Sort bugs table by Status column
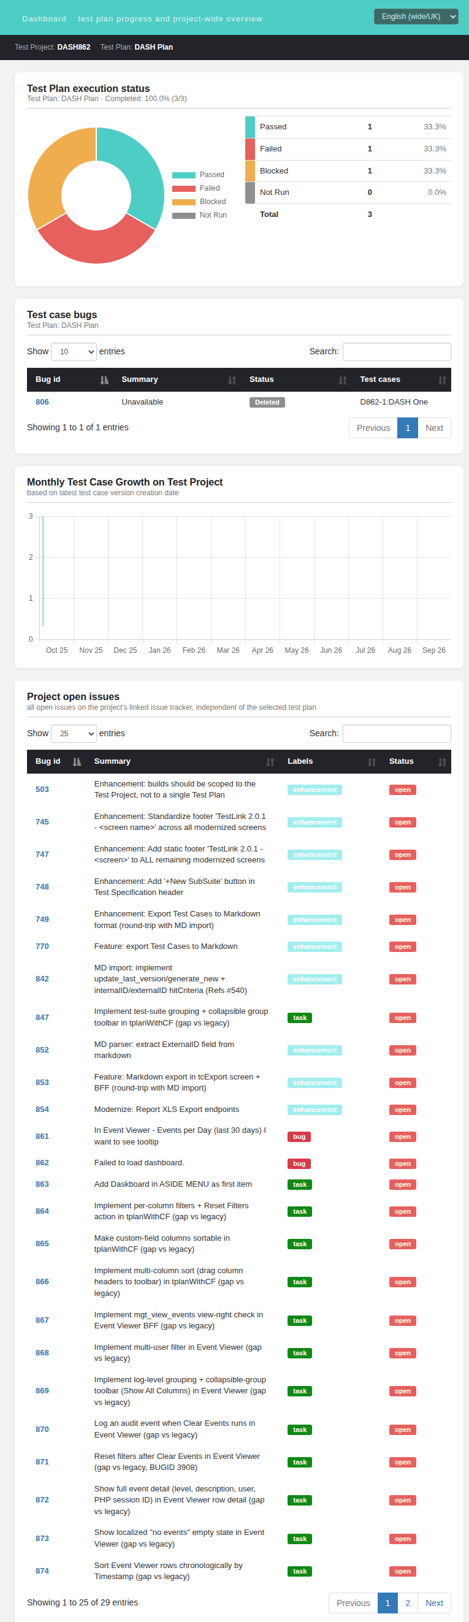The image size is (469, 1622). point(296,379)
